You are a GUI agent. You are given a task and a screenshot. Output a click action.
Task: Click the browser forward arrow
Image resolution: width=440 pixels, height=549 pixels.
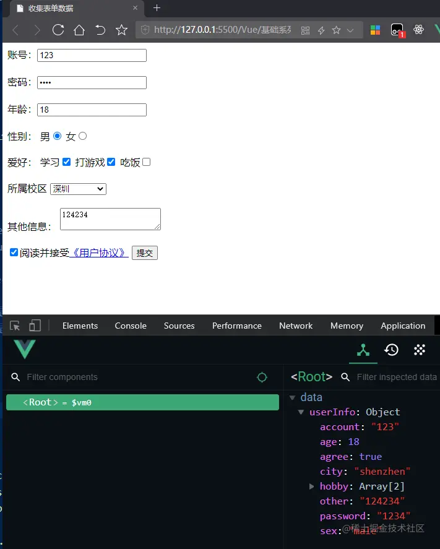(x=37, y=30)
